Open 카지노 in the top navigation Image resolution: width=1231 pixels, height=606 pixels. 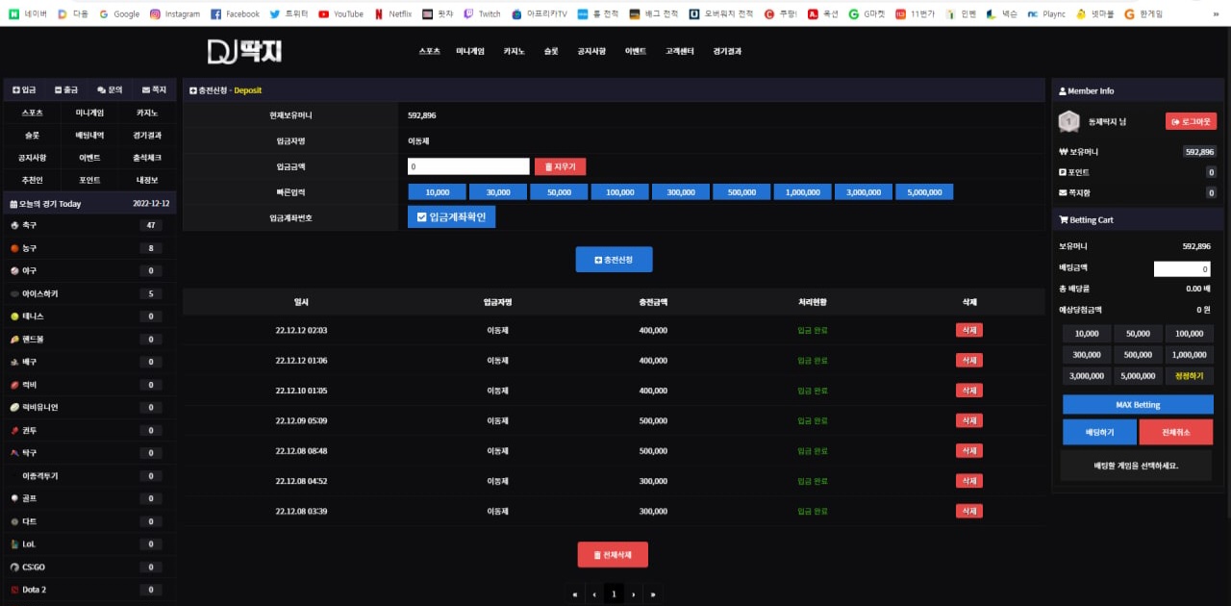coord(514,51)
